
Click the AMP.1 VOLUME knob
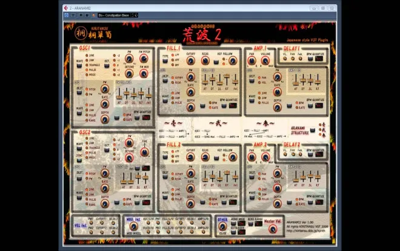[265, 60]
